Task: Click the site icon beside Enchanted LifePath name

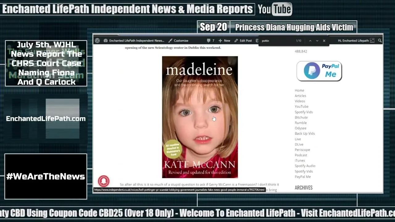Action: pyautogui.click(x=106, y=40)
